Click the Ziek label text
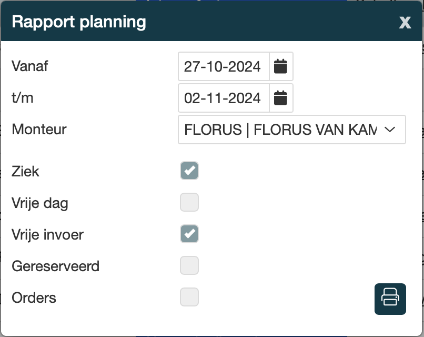 (25, 171)
